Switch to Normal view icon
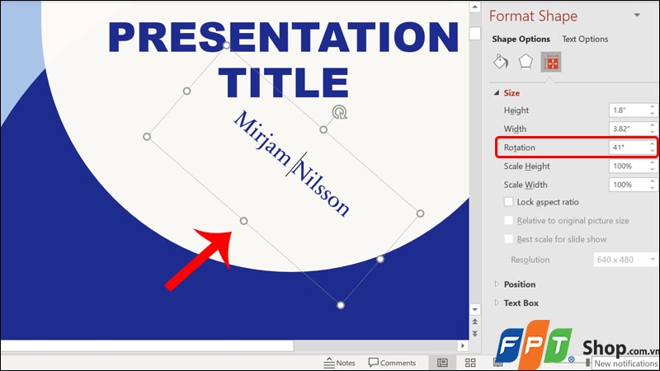 pyautogui.click(x=442, y=363)
